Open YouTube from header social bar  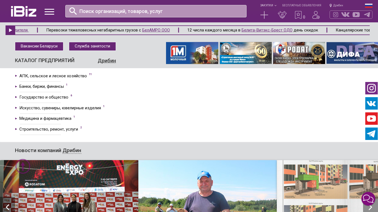point(356,15)
